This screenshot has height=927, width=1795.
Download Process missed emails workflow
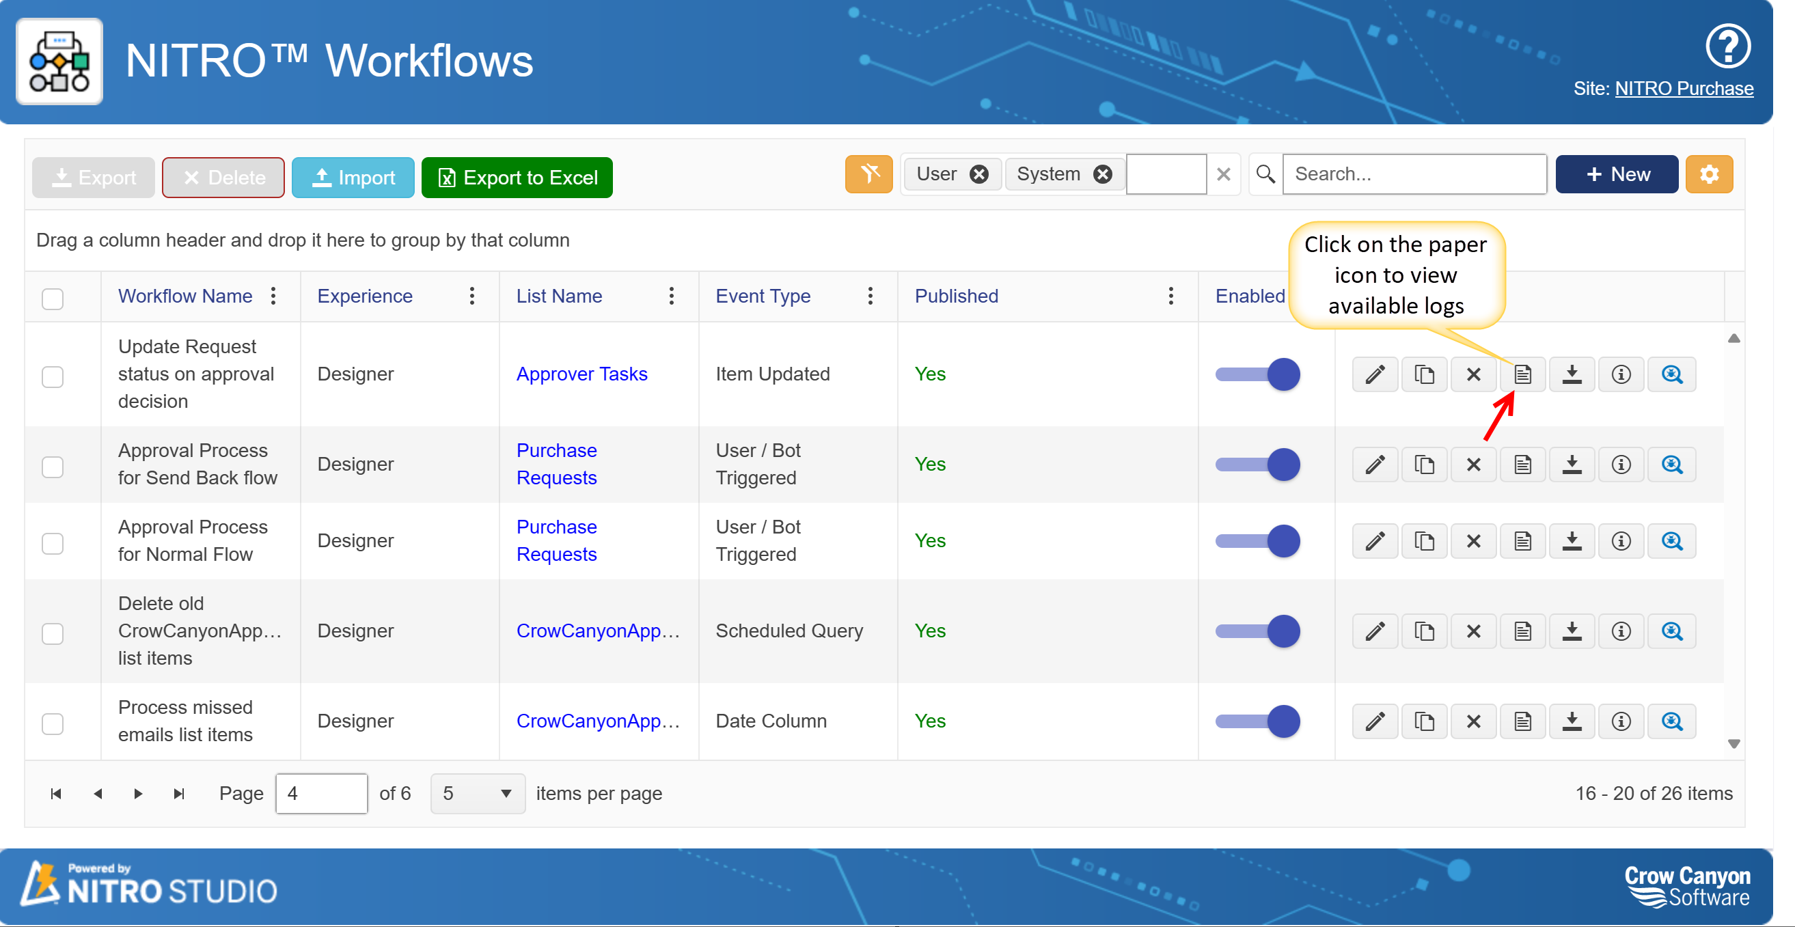1572,721
